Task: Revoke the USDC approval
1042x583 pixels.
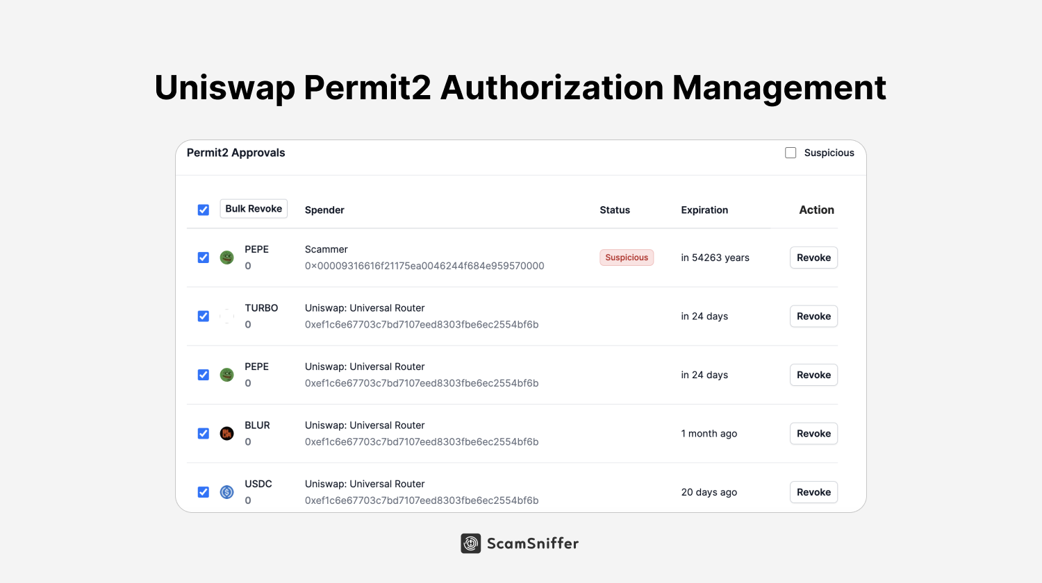Action: [x=813, y=491]
